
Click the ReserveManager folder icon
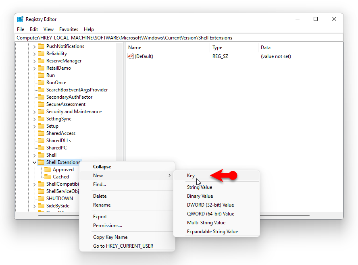(41, 61)
